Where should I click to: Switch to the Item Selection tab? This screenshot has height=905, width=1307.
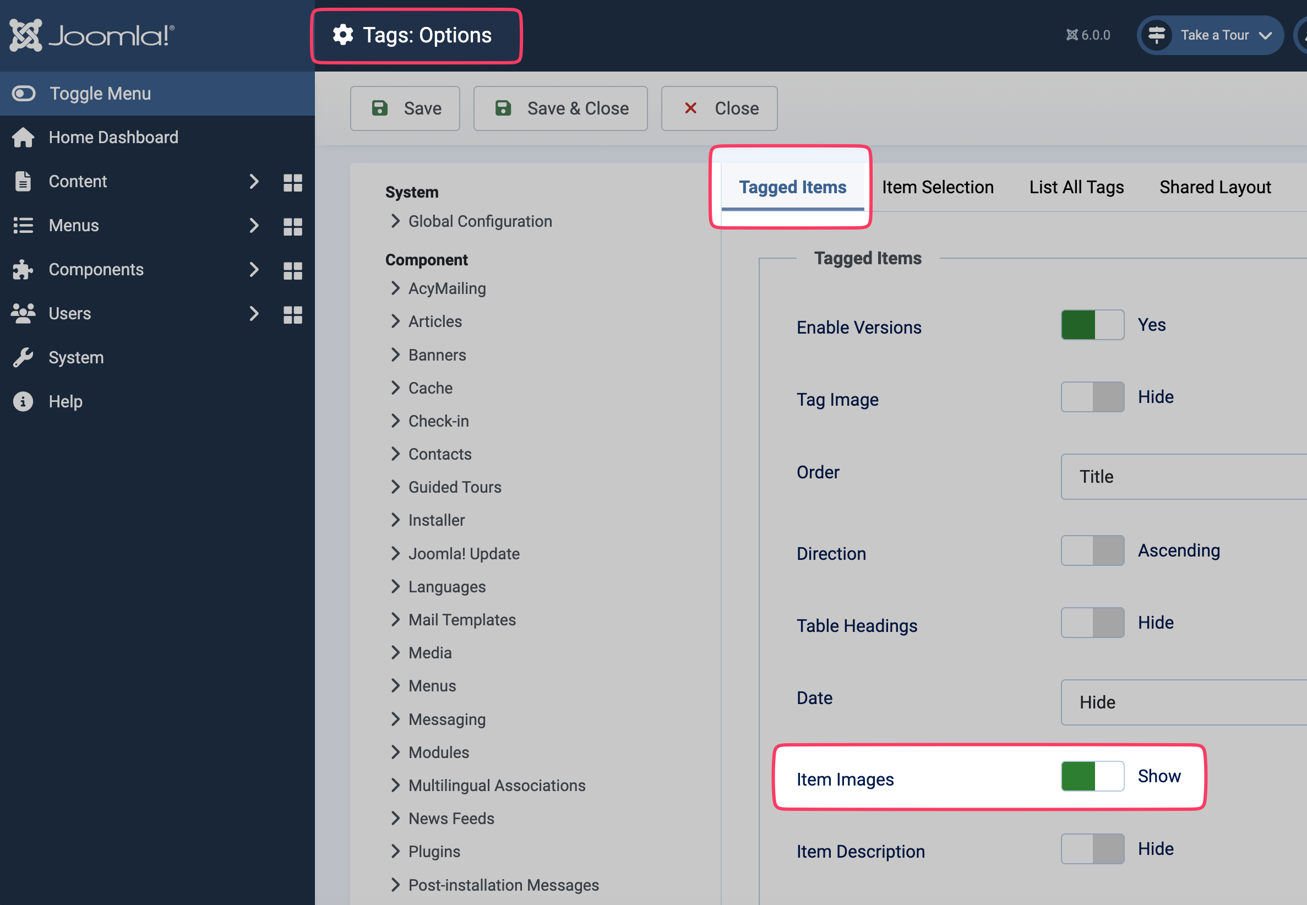(x=938, y=187)
